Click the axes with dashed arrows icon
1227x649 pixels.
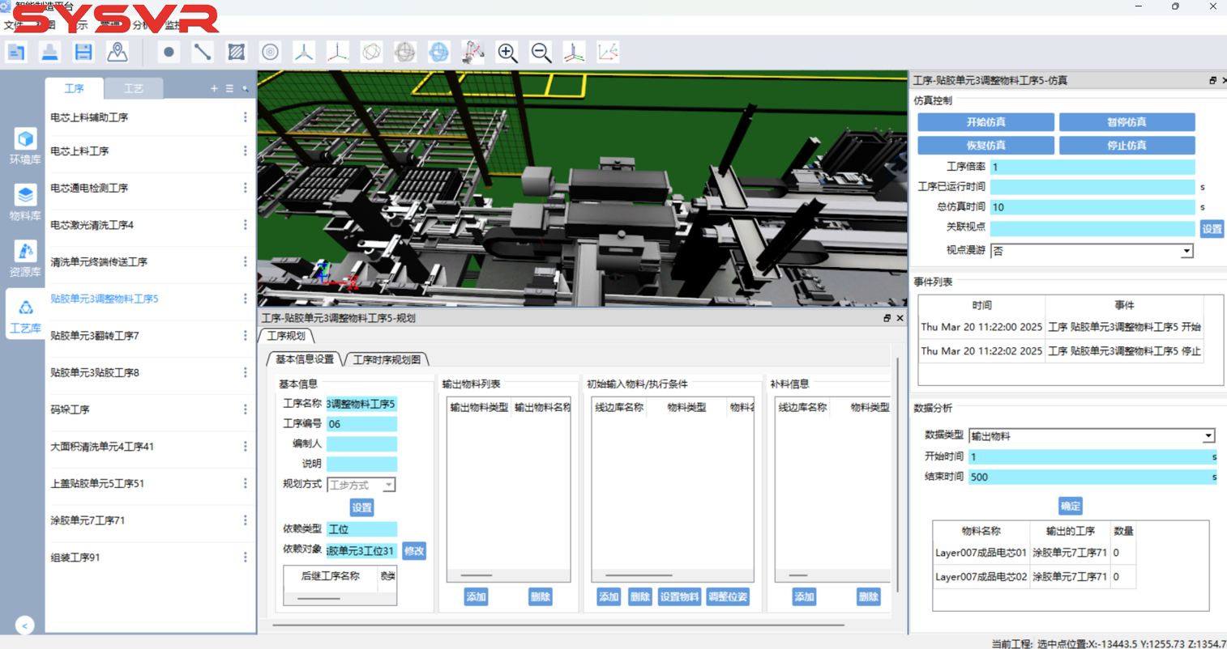coord(608,53)
